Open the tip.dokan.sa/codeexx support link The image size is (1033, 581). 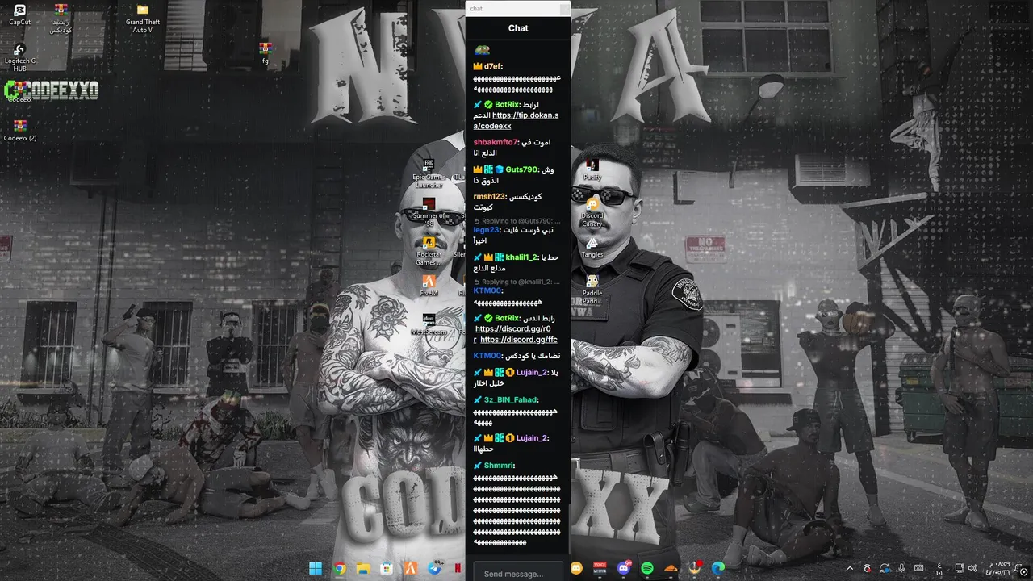point(516,121)
